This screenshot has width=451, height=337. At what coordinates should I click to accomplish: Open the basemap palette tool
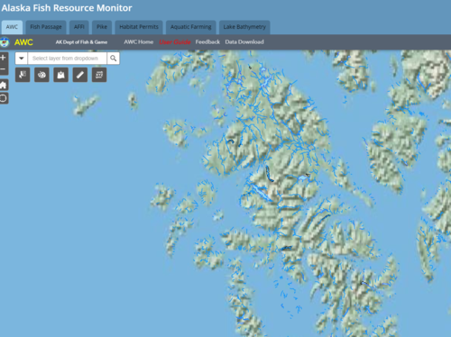click(x=41, y=75)
